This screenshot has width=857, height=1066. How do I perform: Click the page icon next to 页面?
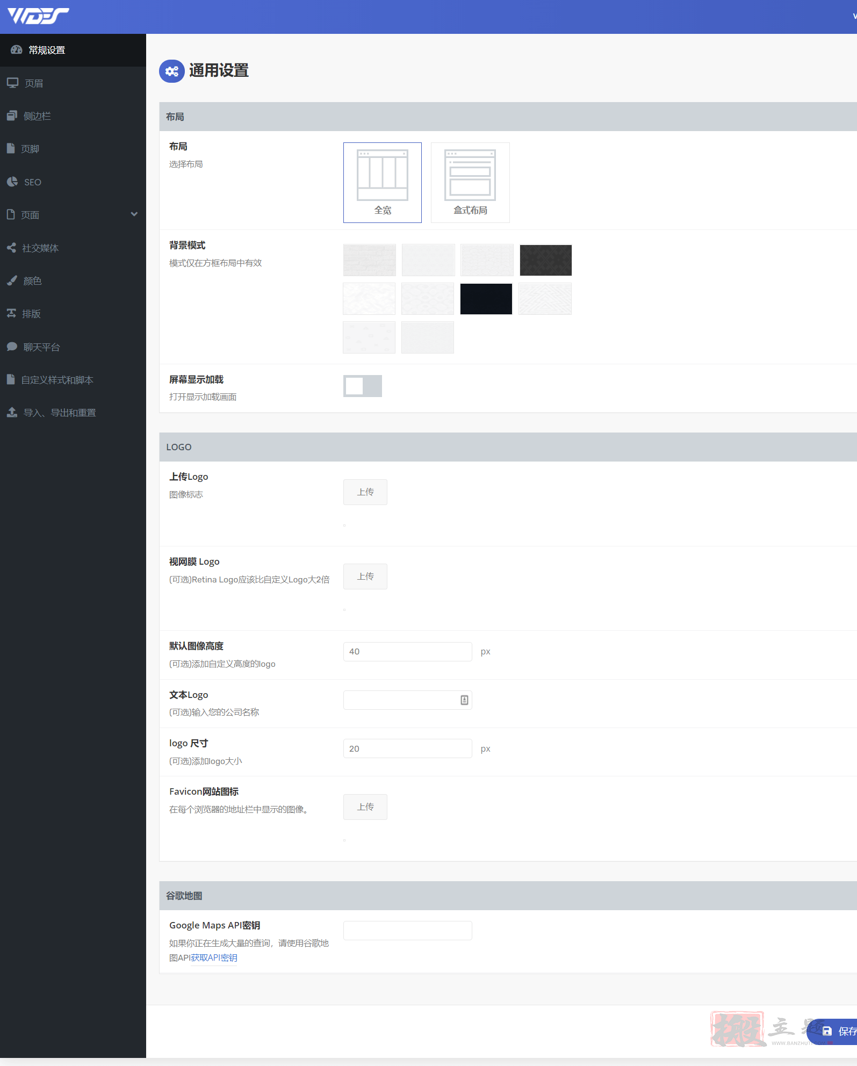click(x=11, y=214)
